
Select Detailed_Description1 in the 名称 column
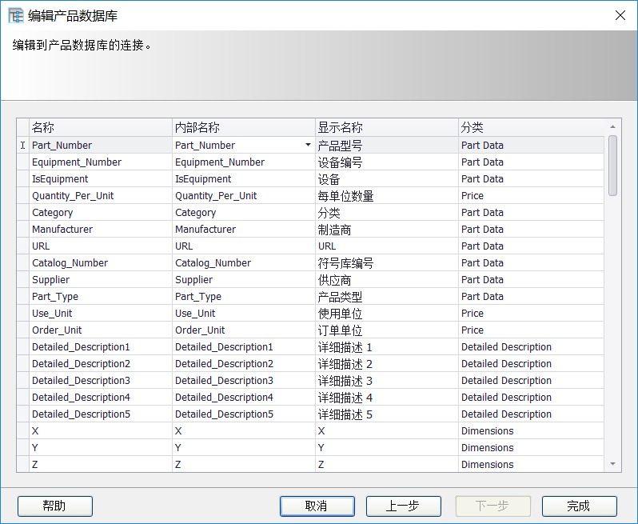[x=101, y=347]
